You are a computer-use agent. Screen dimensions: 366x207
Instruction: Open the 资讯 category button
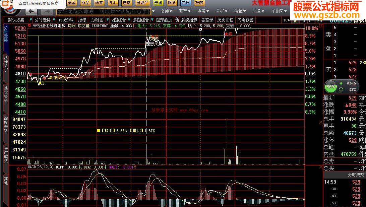[x=158, y=3]
